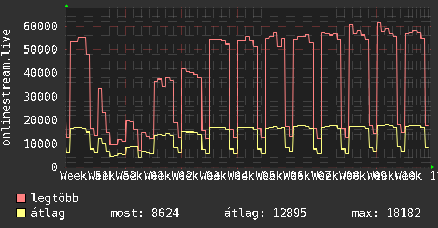This screenshot has height=228, width=438.
Task: Click the 60000 y-axis label
Action: click(x=40, y=26)
